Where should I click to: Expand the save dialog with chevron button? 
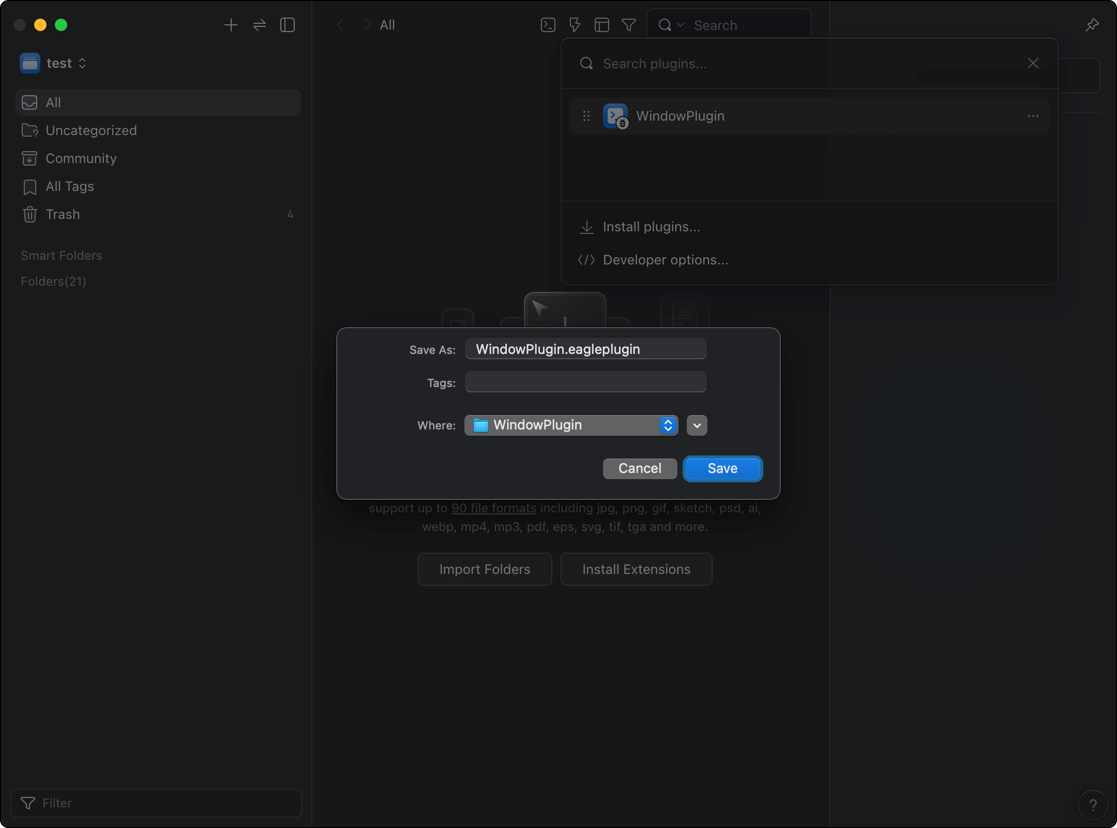(697, 425)
